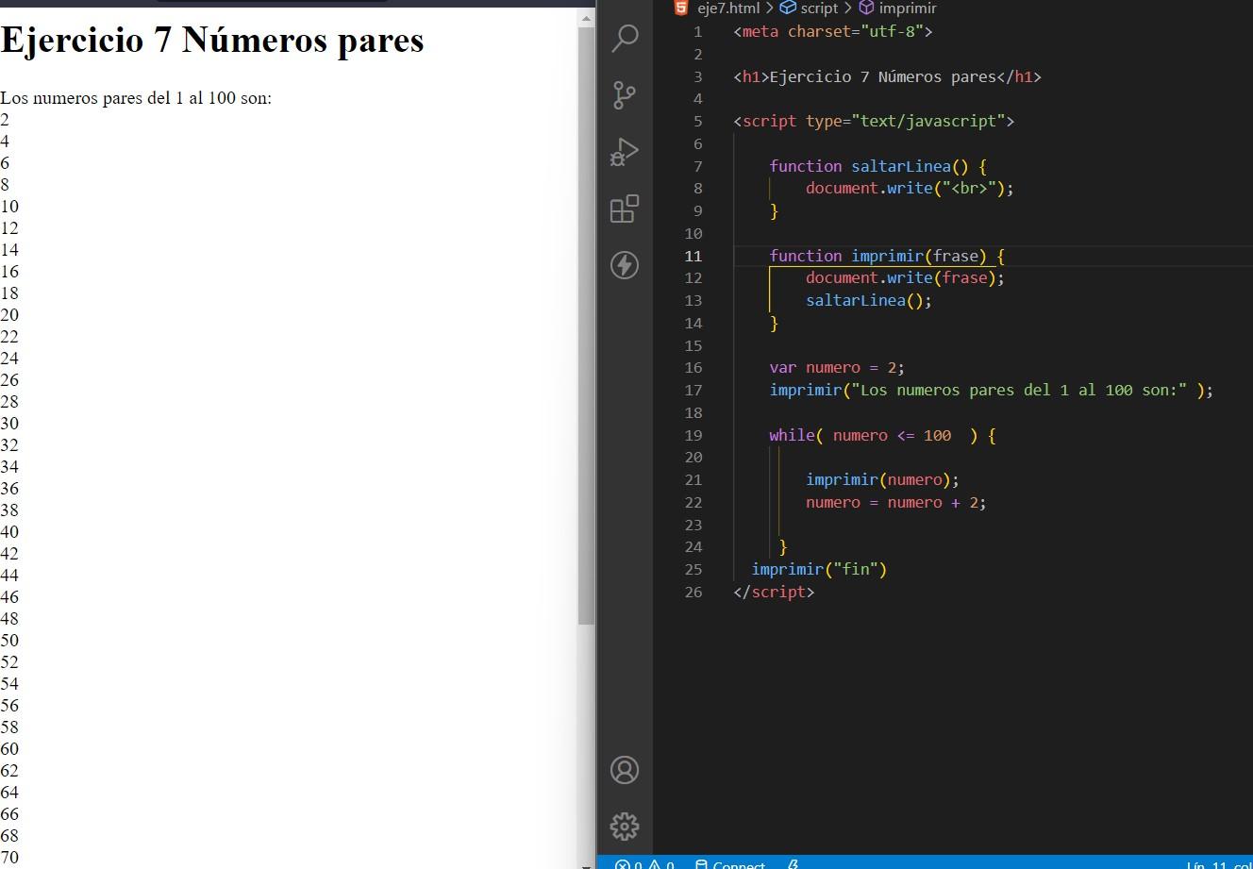Click the cube icon beside imprimir breadcrumb

coord(866,8)
